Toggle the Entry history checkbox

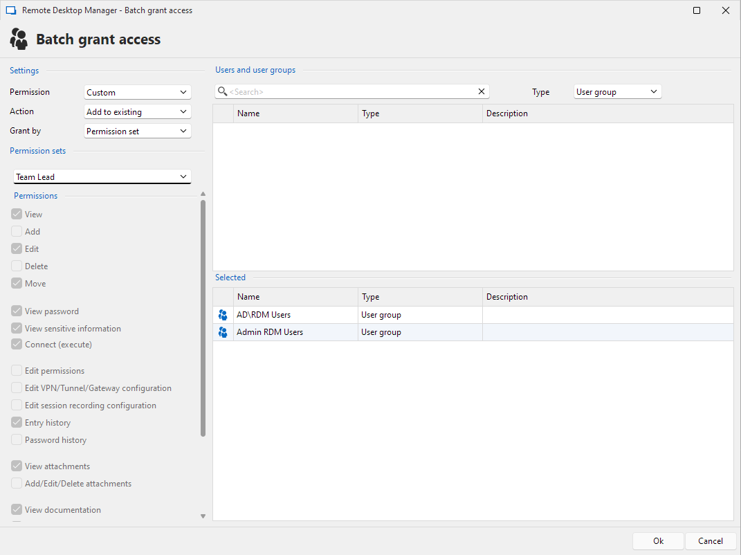[x=17, y=423]
